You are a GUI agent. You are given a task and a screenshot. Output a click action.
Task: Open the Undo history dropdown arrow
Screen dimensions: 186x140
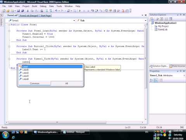(x=59, y=11)
